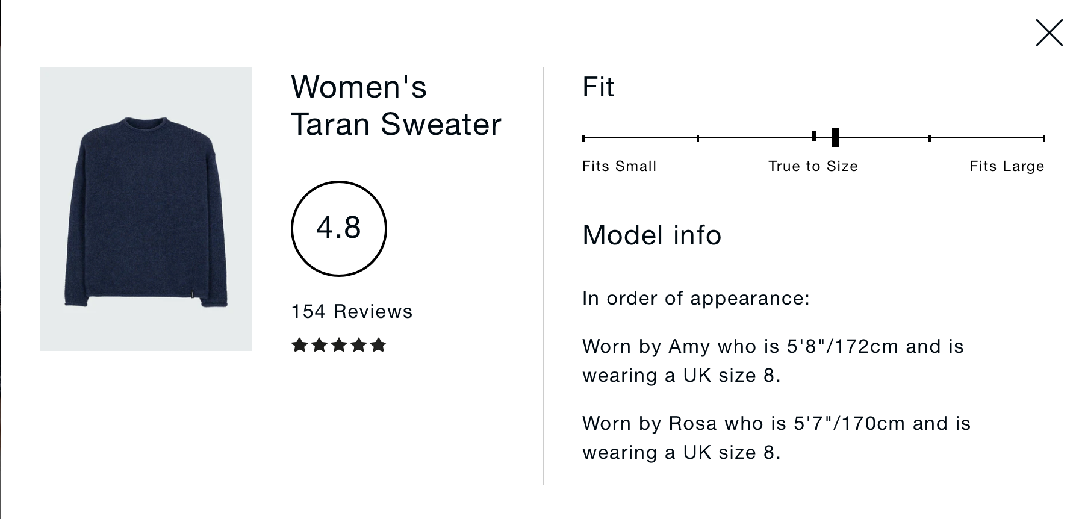Click the "Fits Large" label
Viewport: 1079px width, 519px height.
1007,166
